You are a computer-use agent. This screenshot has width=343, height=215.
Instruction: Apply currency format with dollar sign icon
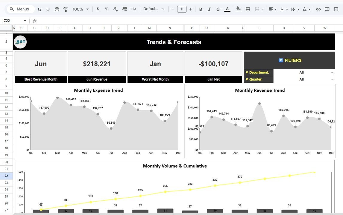[x=98, y=9]
